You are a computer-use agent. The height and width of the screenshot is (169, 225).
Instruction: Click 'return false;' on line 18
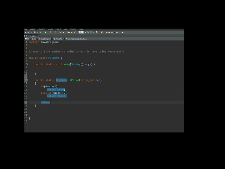(57, 96)
